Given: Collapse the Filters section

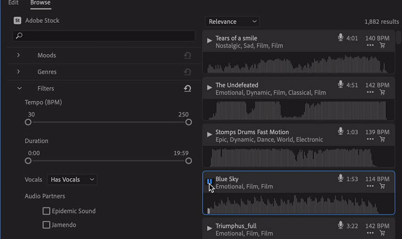Looking at the screenshot, I should [19, 88].
